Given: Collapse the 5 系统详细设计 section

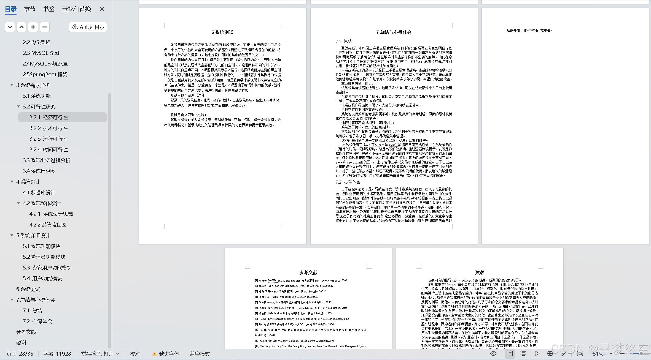Looking at the screenshot, I should (x=12, y=235).
